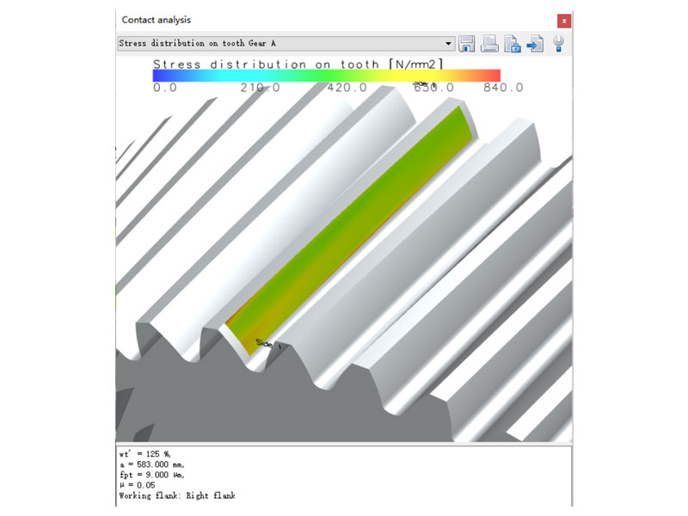
Task: Select the "wt' = 125 %" line
Action: 145,454
